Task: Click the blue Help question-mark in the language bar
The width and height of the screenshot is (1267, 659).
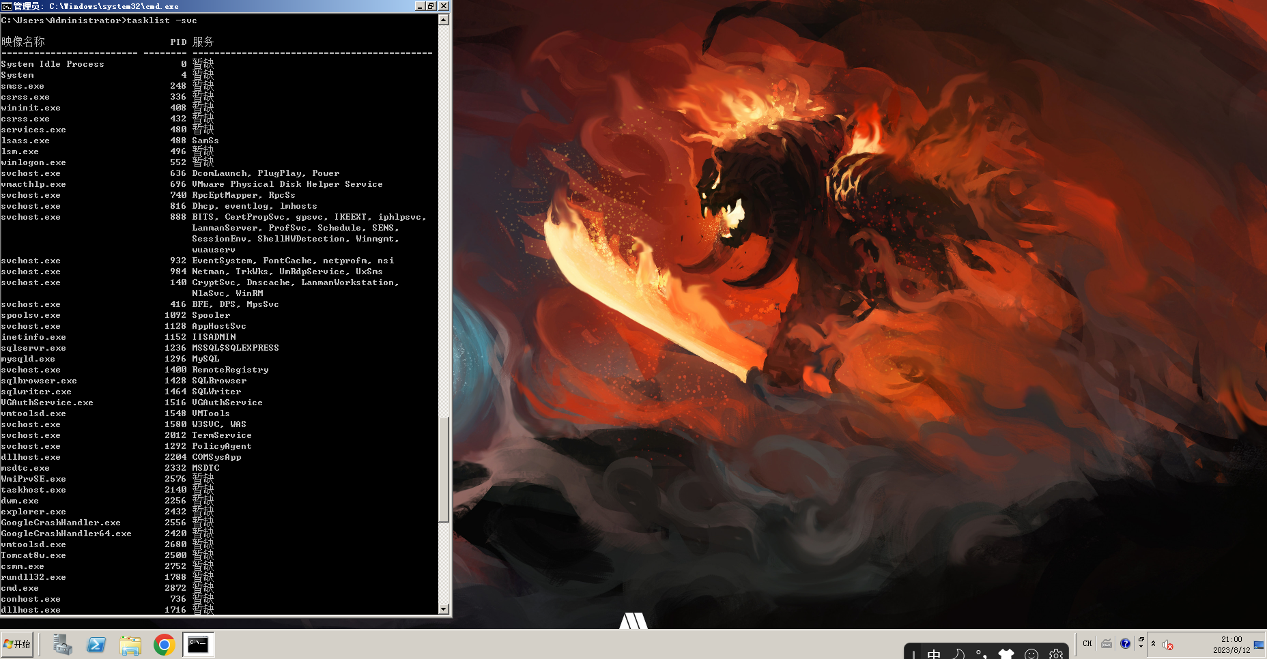Action: pos(1125,643)
